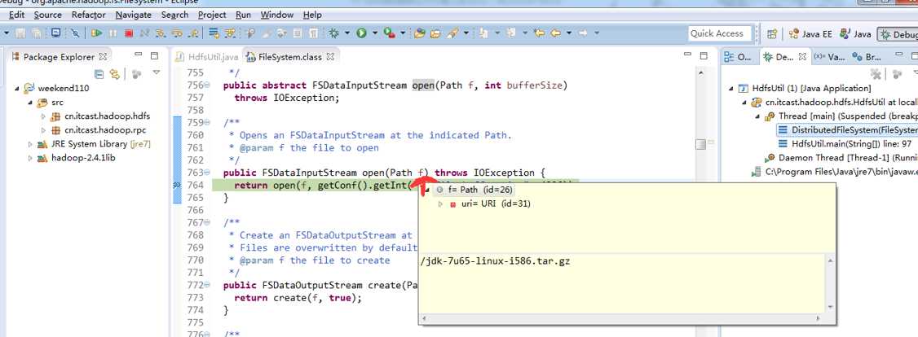Screen dimensions: 918x337
Task: Open the Back history dropdown arrow
Action: click(x=569, y=33)
